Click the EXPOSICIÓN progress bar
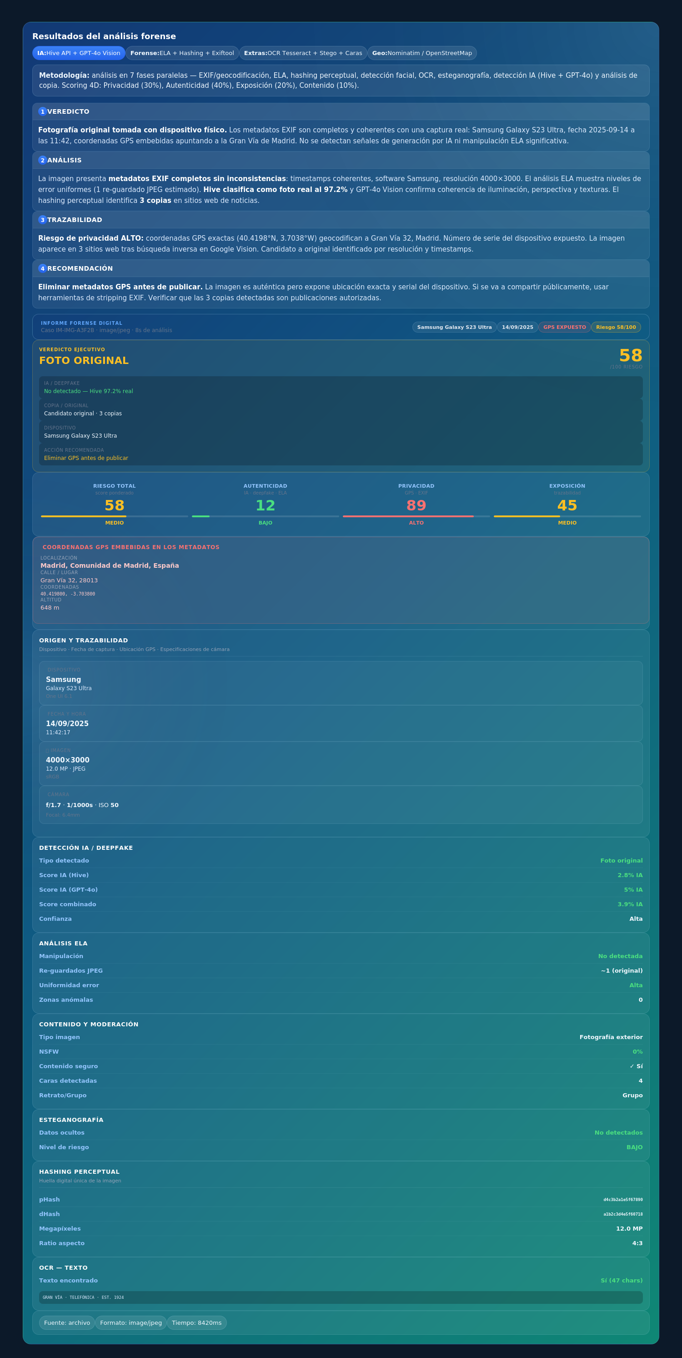The image size is (682, 1358). (567, 517)
